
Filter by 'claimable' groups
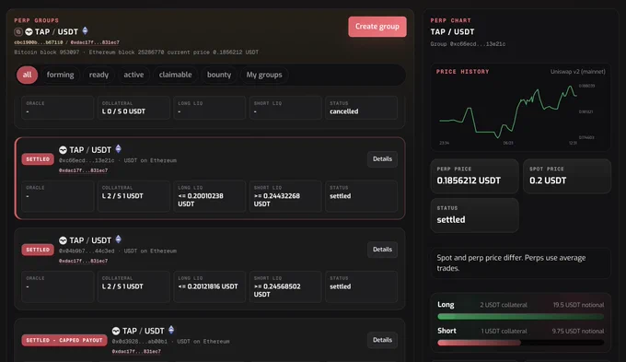(175, 75)
